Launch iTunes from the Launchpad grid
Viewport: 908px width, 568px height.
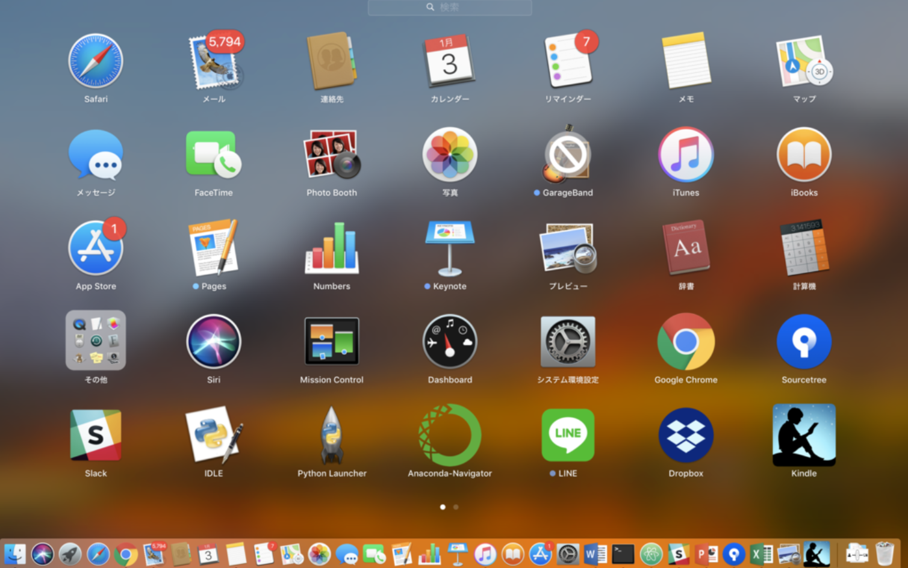[686, 155]
